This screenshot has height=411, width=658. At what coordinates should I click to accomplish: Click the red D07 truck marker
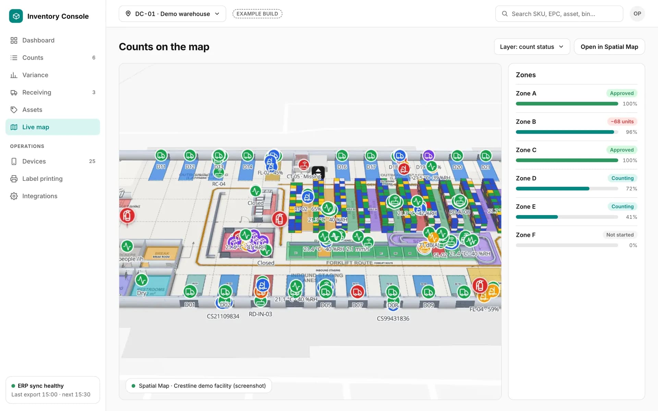point(357,292)
